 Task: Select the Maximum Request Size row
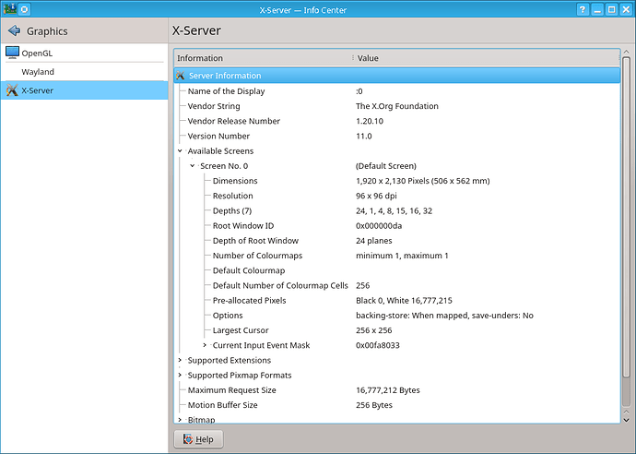397,390
